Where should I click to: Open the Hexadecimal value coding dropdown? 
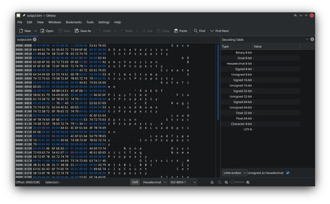point(154,182)
